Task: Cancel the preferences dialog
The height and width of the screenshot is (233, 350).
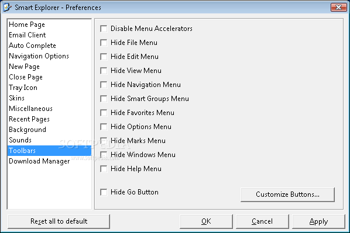Action: [262, 221]
